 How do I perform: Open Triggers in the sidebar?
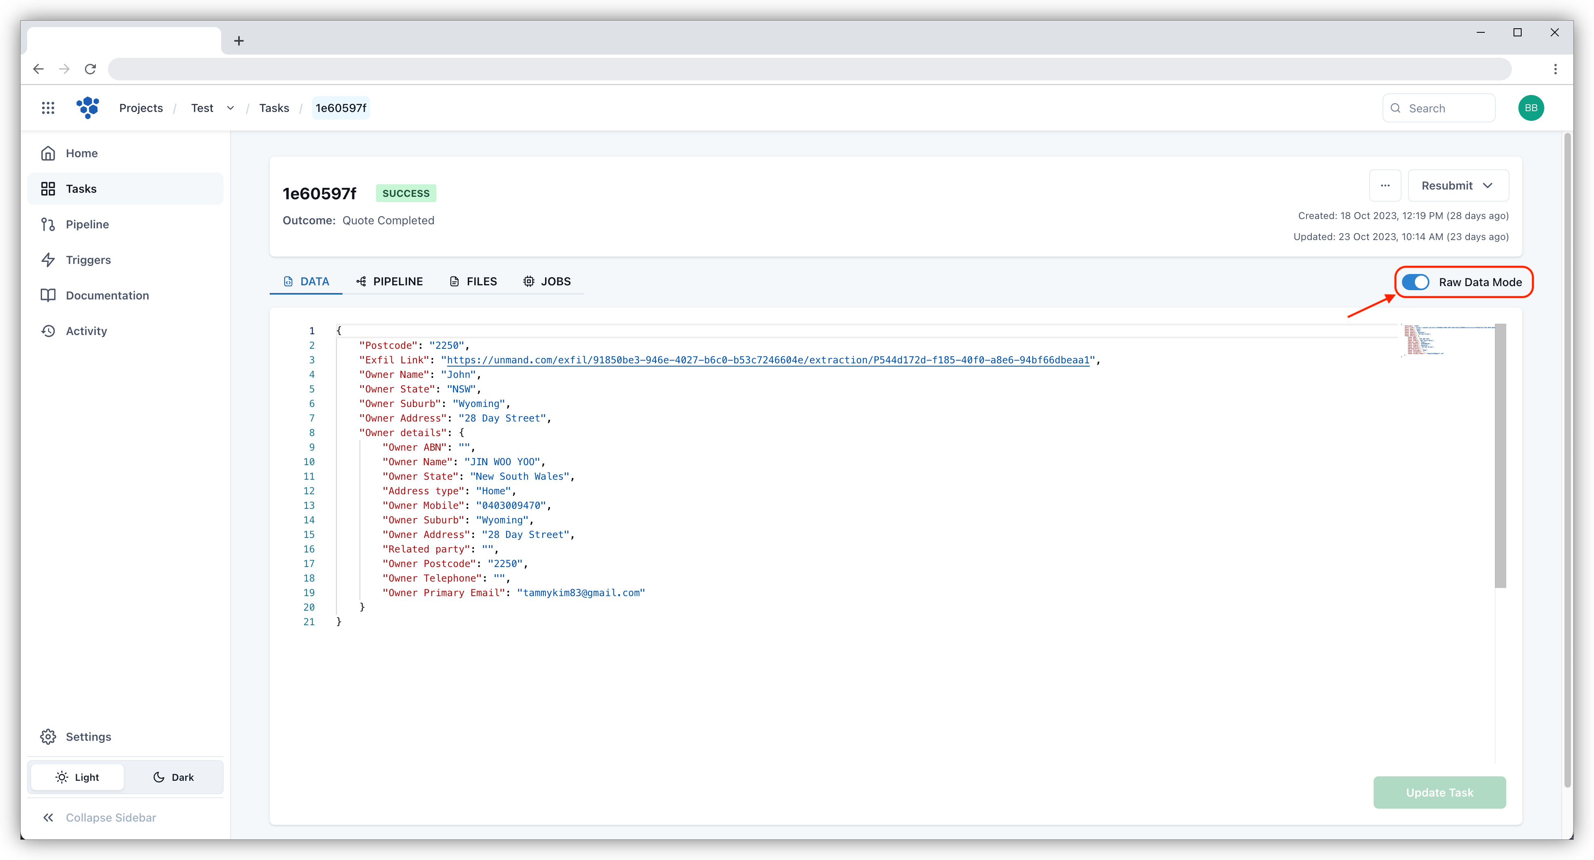88,260
